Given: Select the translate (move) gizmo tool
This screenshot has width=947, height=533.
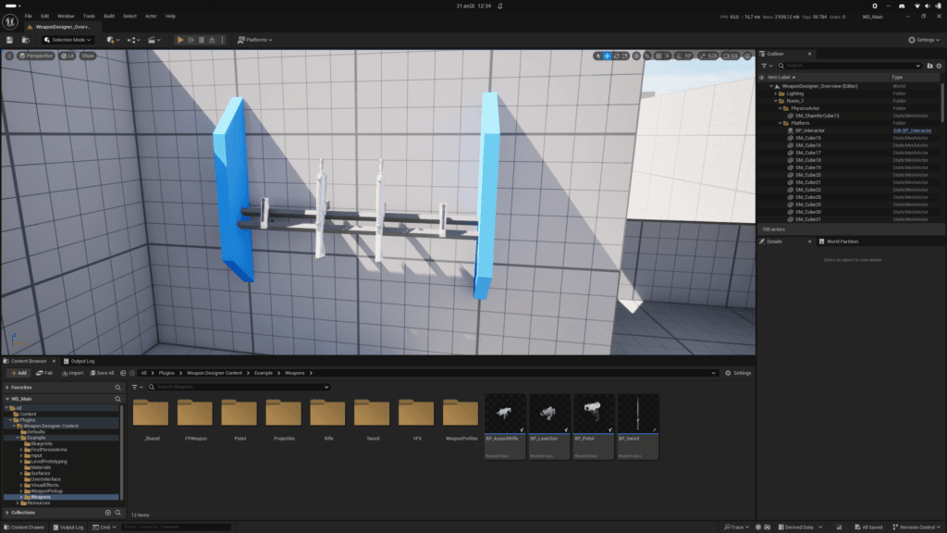Looking at the screenshot, I should click(x=607, y=56).
